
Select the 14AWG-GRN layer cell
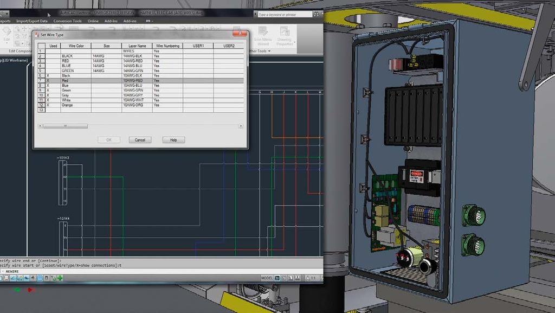click(137, 71)
